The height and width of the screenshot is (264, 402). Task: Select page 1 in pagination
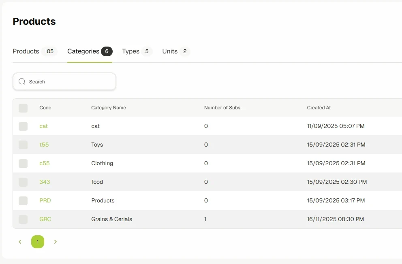38,241
